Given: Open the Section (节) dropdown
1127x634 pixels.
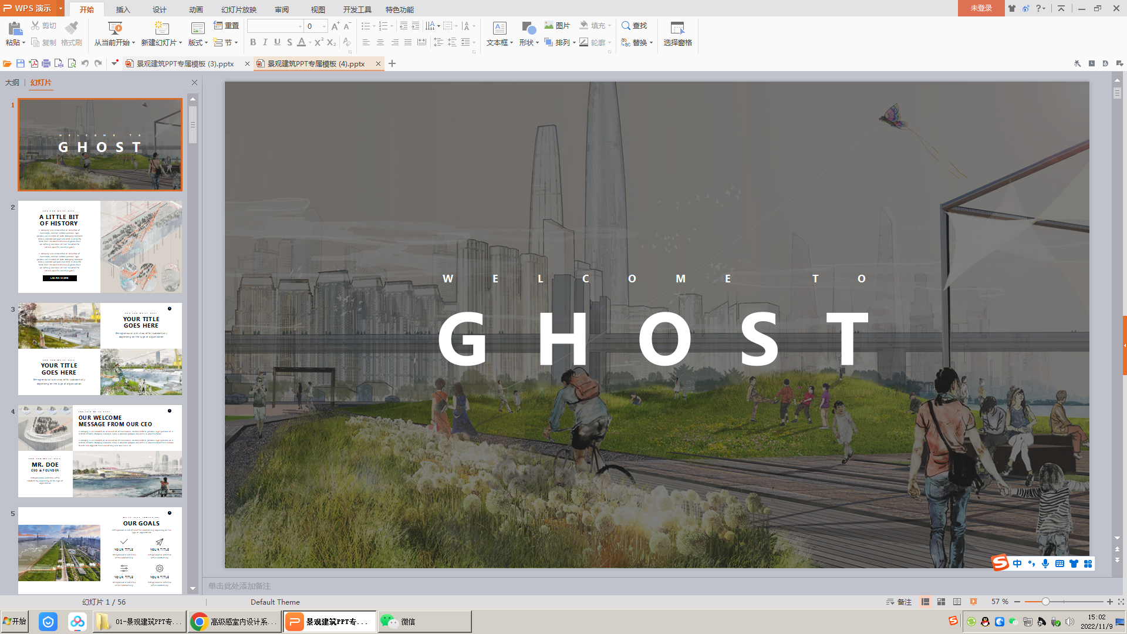Looking at the screenshot, I should (x=226, y=42).
